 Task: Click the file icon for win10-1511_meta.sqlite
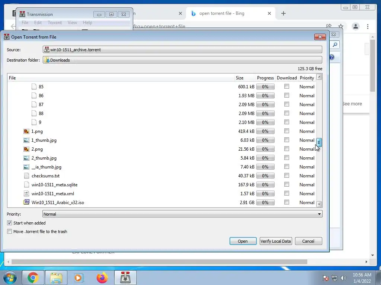(x=26, y=185)
